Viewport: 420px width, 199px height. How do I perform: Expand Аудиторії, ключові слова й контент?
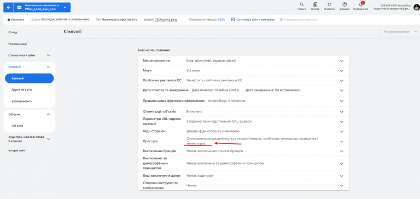pos(49,139)
